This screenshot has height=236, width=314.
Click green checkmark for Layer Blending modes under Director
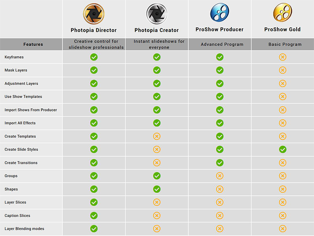[94, 229]
